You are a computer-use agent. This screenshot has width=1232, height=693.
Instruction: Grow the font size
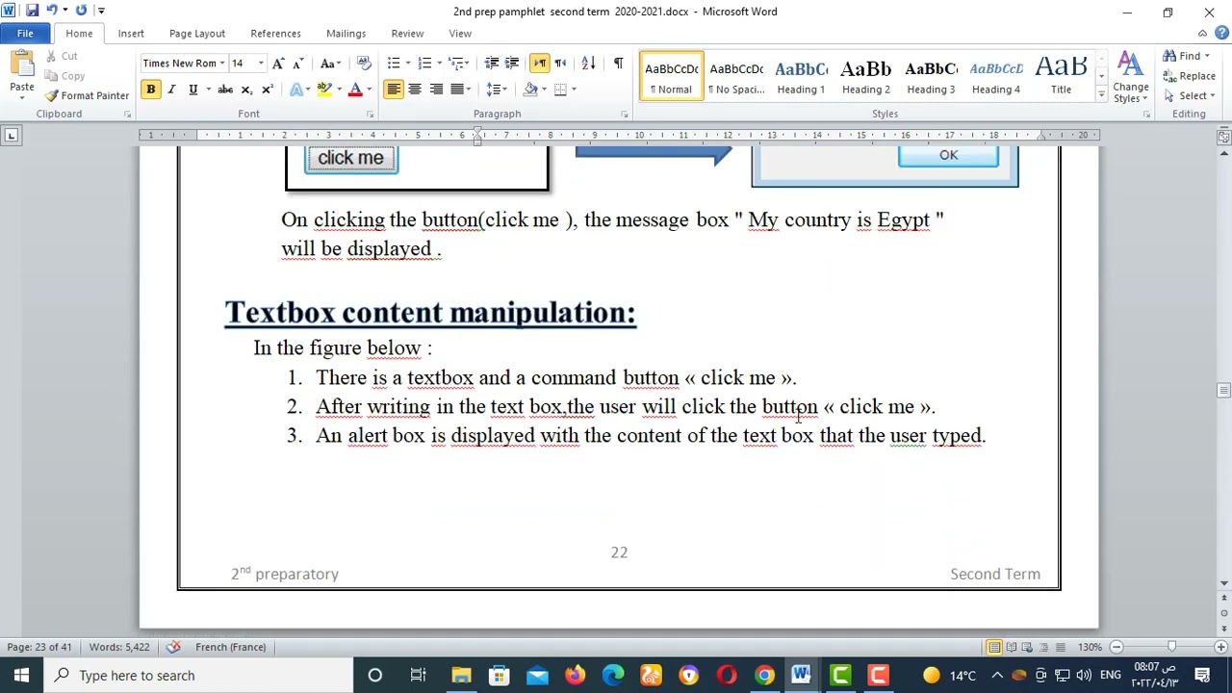(x=278, y=64)
